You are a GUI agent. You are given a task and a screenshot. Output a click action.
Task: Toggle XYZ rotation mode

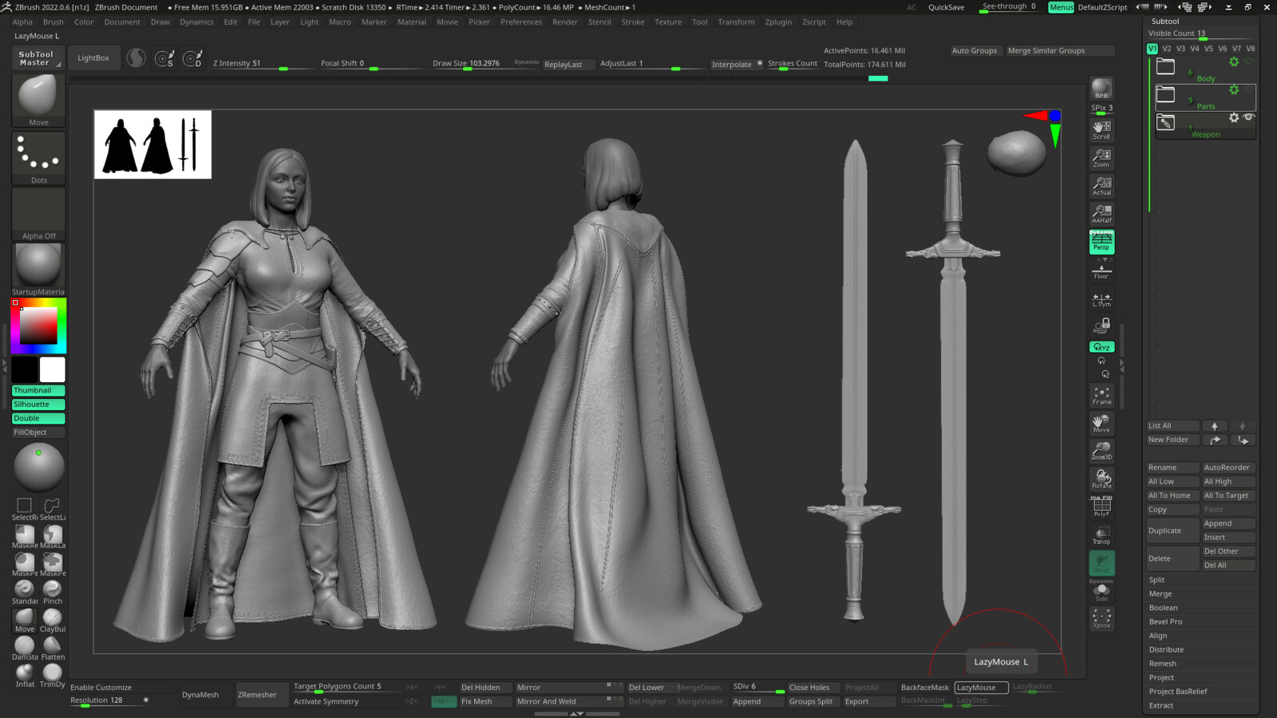(x=1101, y=347)
